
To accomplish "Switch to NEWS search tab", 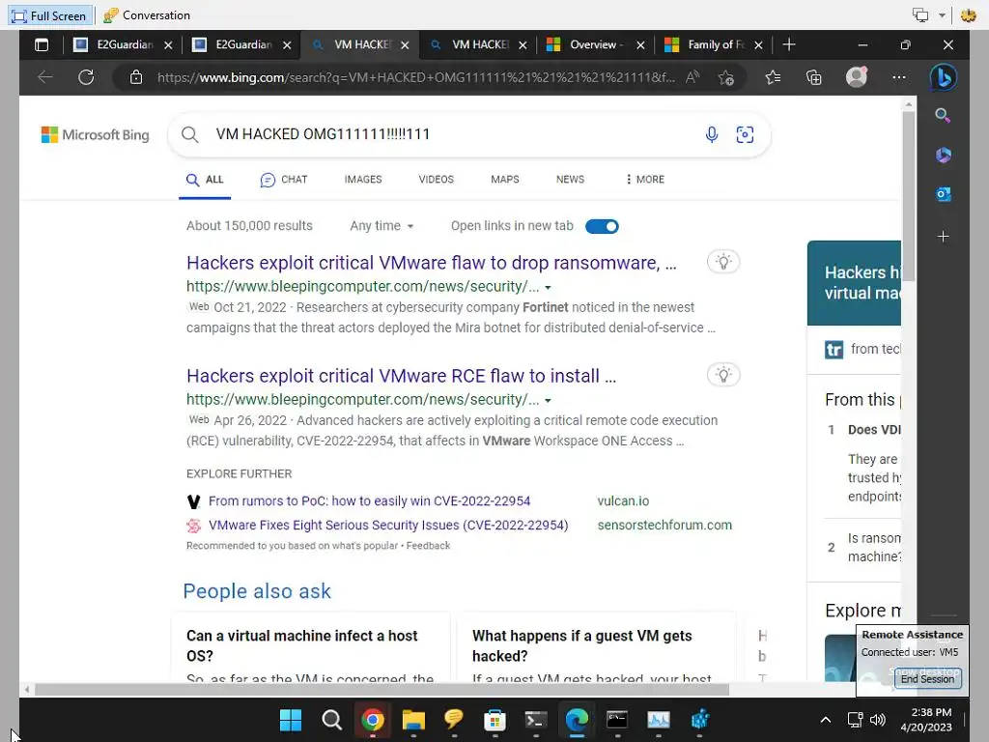I will point(570,180).
